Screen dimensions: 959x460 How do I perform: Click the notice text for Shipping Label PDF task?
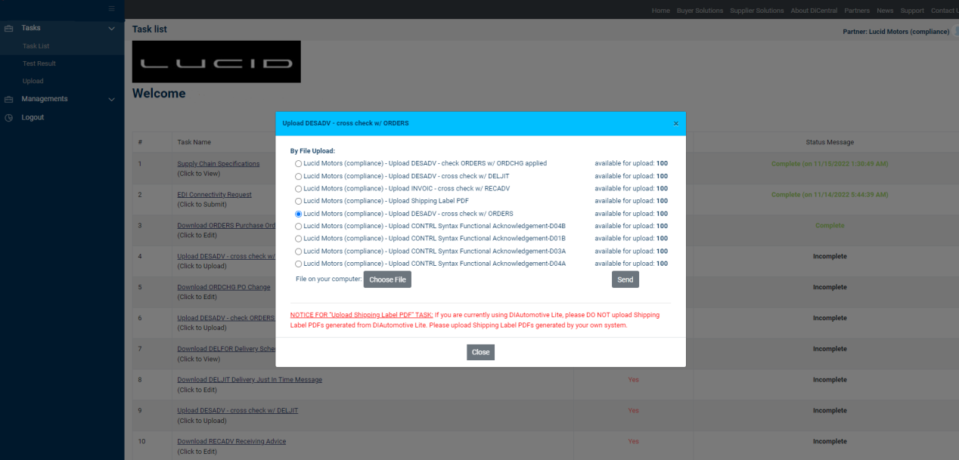(x=475, y=320)
